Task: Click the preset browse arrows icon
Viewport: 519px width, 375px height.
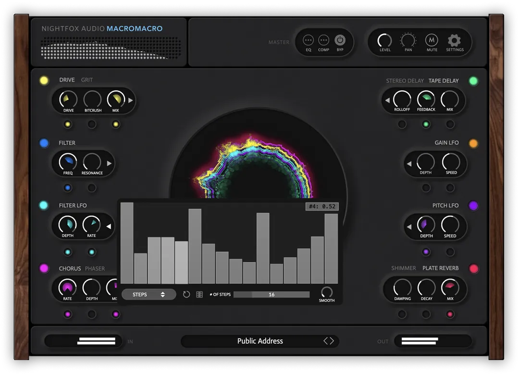Action: (x=328, y=341)
